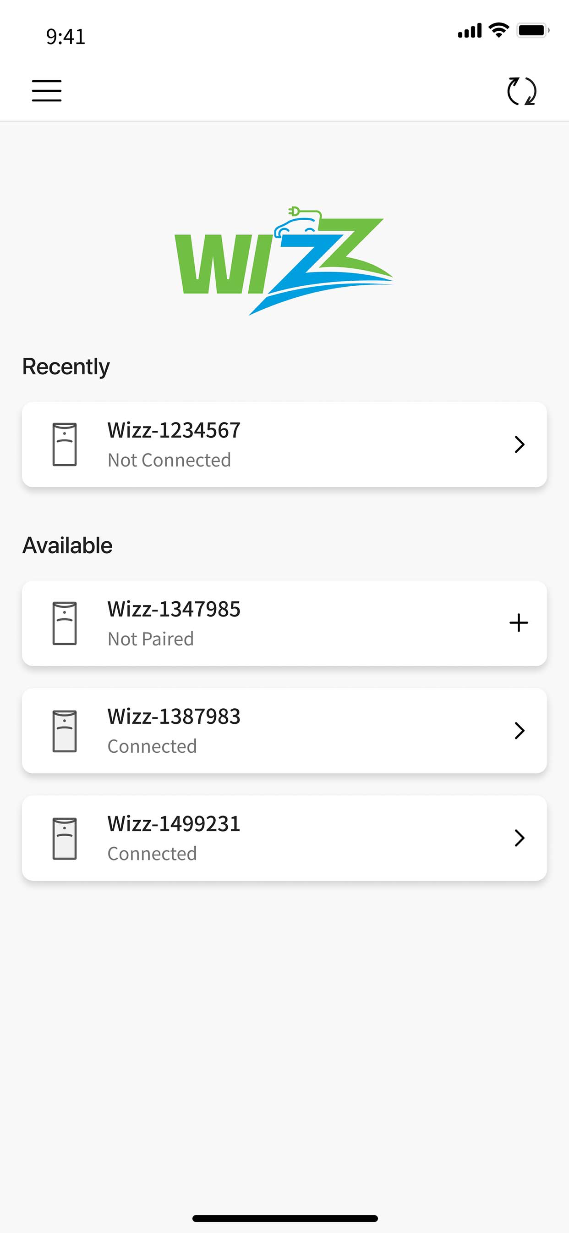
Task: Tap the Not Connected status text
Action: (x=169, y=460)
